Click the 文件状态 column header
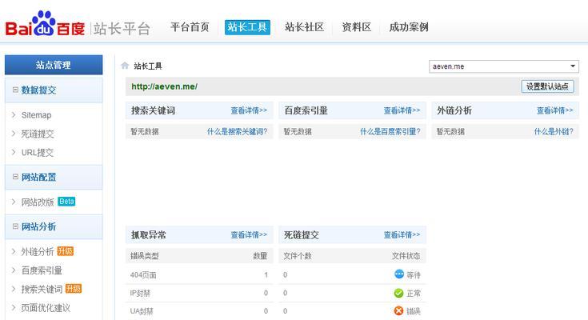This screenshot has height=320, width=588. [x=406, y=256]
